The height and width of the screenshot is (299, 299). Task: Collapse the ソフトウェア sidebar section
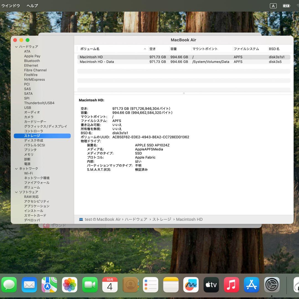pos(16,192)
